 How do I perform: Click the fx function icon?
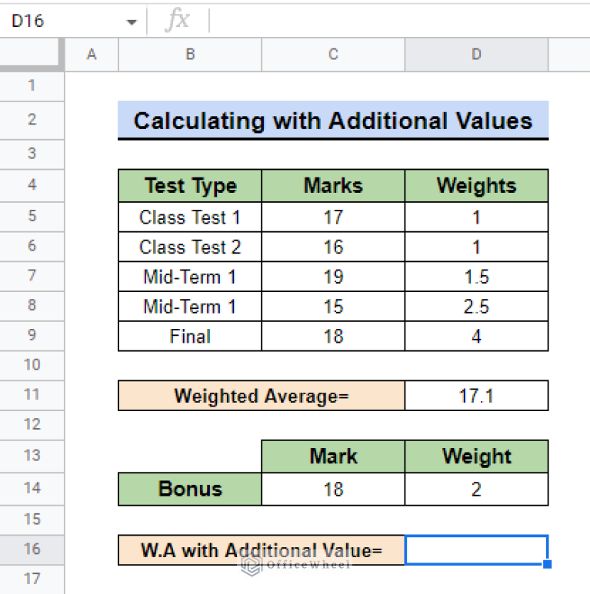(177, 21)
